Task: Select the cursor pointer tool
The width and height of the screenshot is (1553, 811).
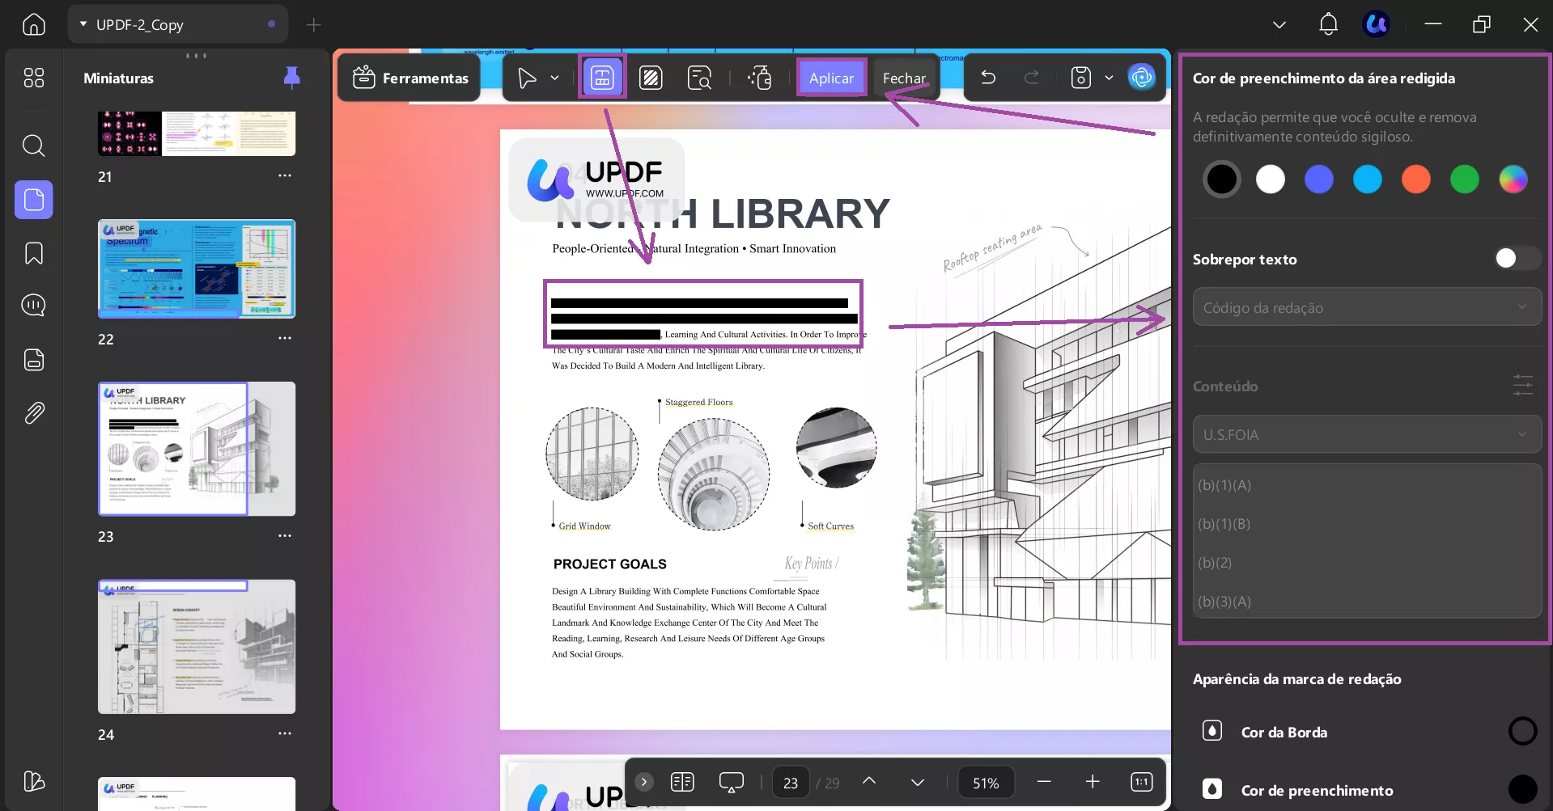Action: coord(527,78)
